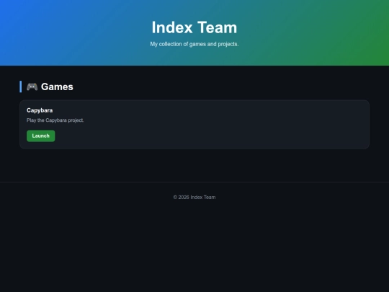Click the green Launch button
The image size is (389, 292).
click(40, 136)
